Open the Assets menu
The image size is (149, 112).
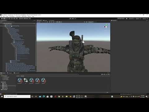[7, 16]
